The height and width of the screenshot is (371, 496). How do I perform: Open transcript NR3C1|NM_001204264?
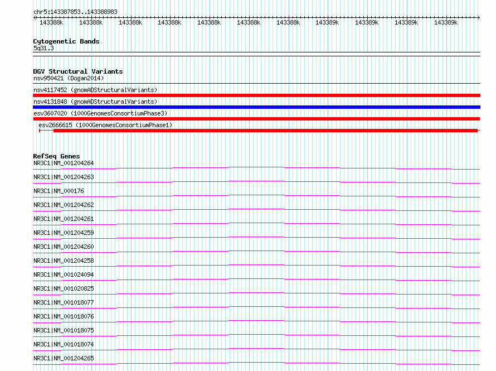[x=64, y=163]
